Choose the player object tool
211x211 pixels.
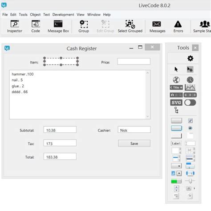(x=190, y=196)
